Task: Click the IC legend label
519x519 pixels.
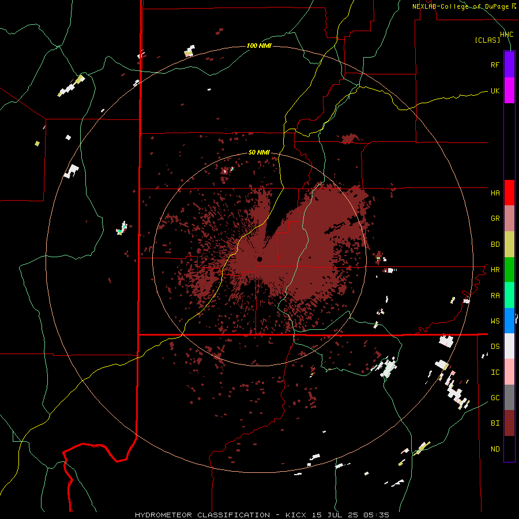Action: (x=495, y=373)
